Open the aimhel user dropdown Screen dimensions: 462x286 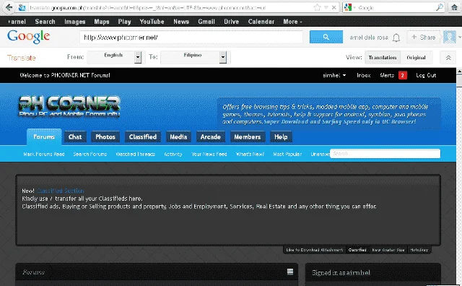click(x=334, y=75)
